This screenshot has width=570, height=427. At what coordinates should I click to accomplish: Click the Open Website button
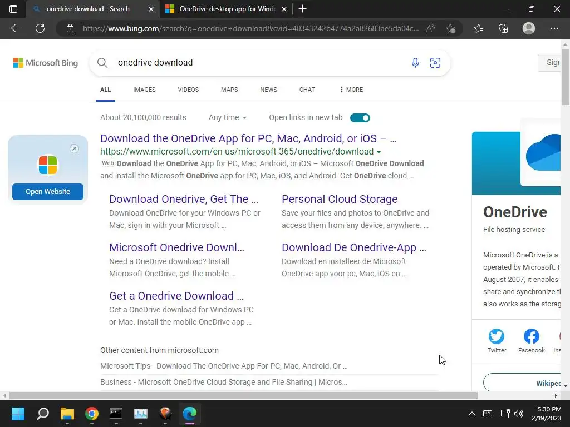(x=48, y=191)
